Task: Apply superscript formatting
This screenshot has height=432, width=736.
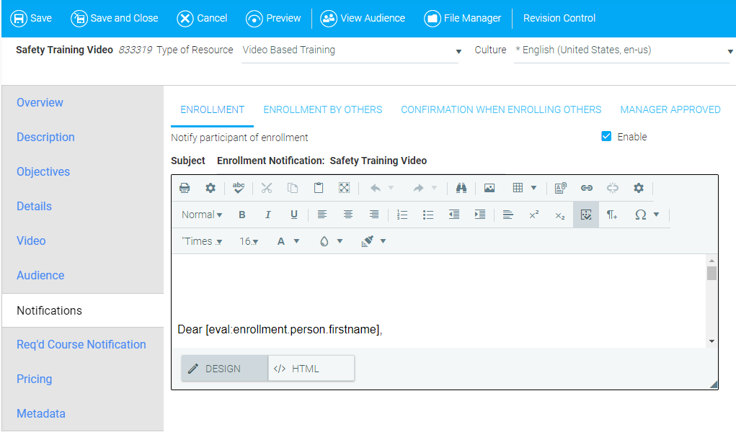Action: [x=533, y=215]
